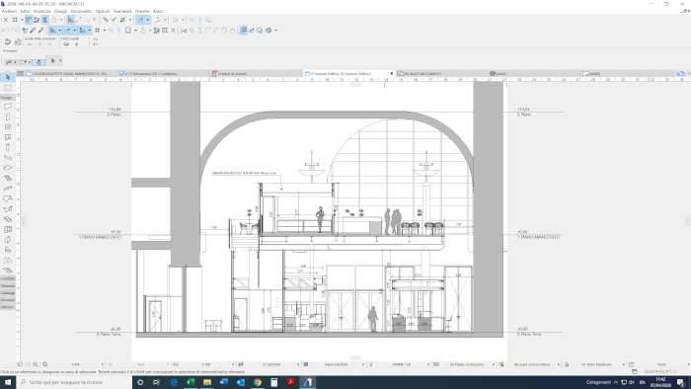Click the globe 3D icon in second toolbar row
Viewport: 691px width, 389px height.
(x=269, y=31)
